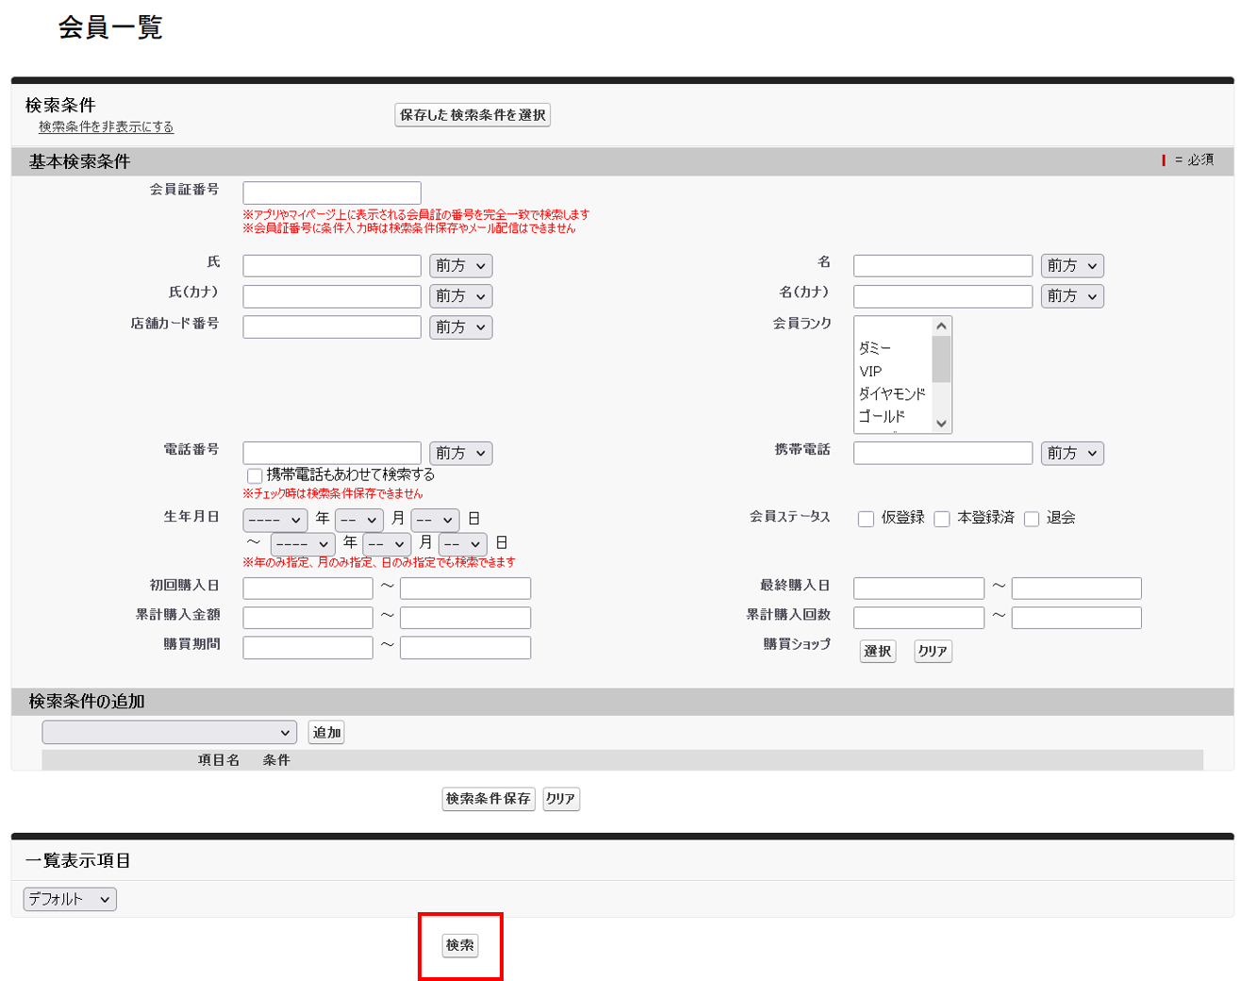Click the 会員ランク list scrollbar down arrow

pyautogui.click(x=941, y=424)
